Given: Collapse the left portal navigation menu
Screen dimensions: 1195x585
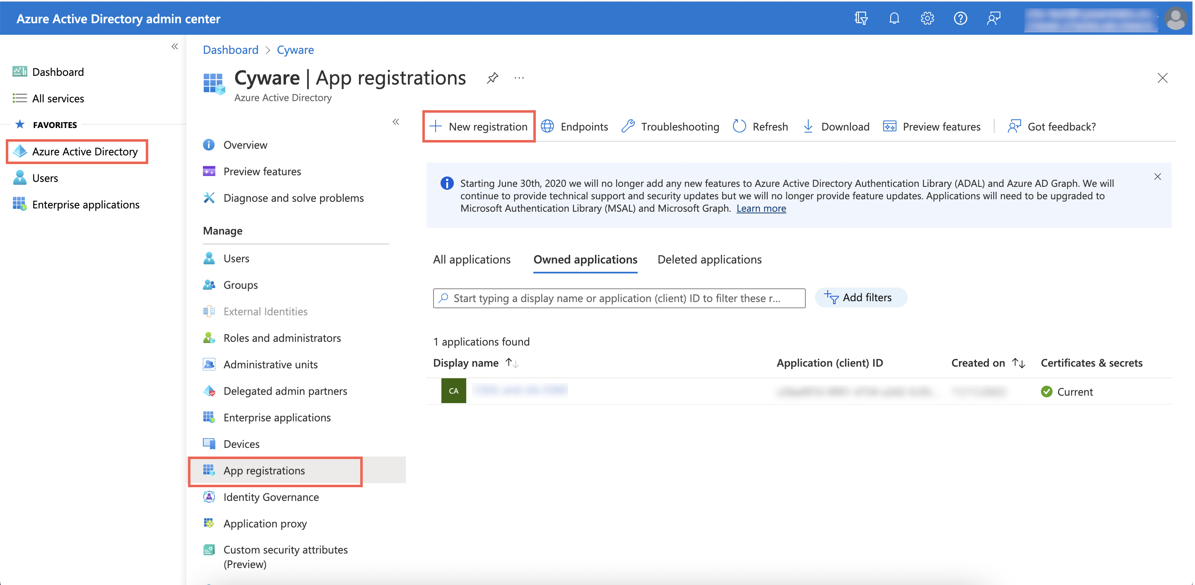Looking at the screenshot, I should pos(174,46).
